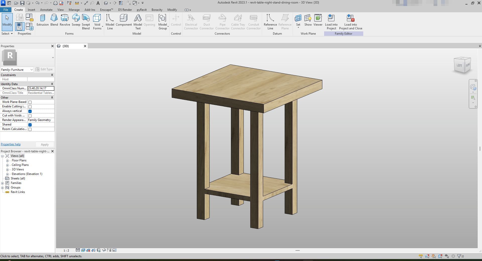Image resolution: width=482 pixels, height=261 pixels.
Task: Expand the Select panel dropdown
Action: (x=7, y=34)
